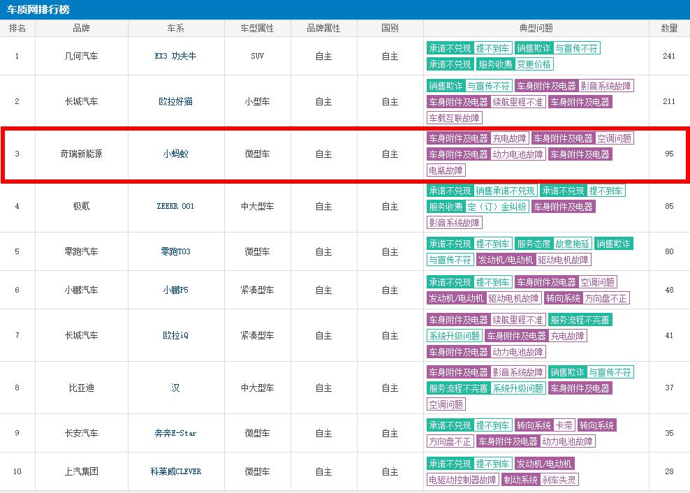This screenshot has height=493, width=690.
Task: Open the 欧拉iQ car series link
Action: tap(175, 335)
